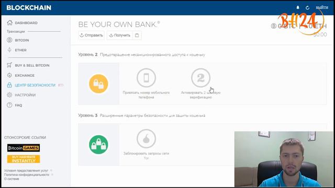Viewport: 335px width, 188px height.
Task: Click the Спонсорские ссылки label
Action: pyautogui.click(x=25, y=137)
